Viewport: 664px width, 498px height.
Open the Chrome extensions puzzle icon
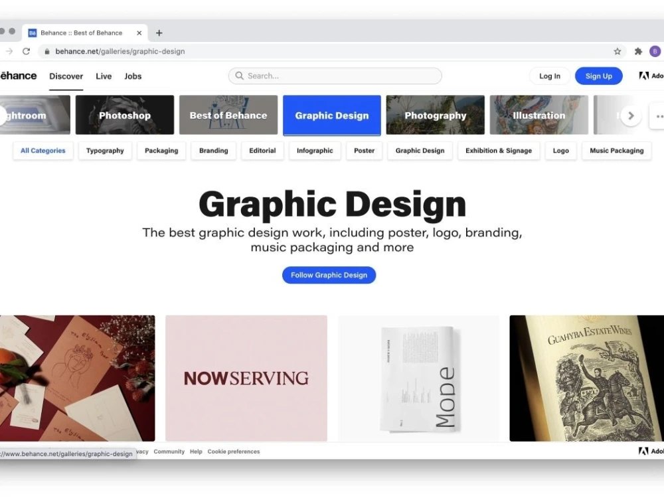(638, 51)
